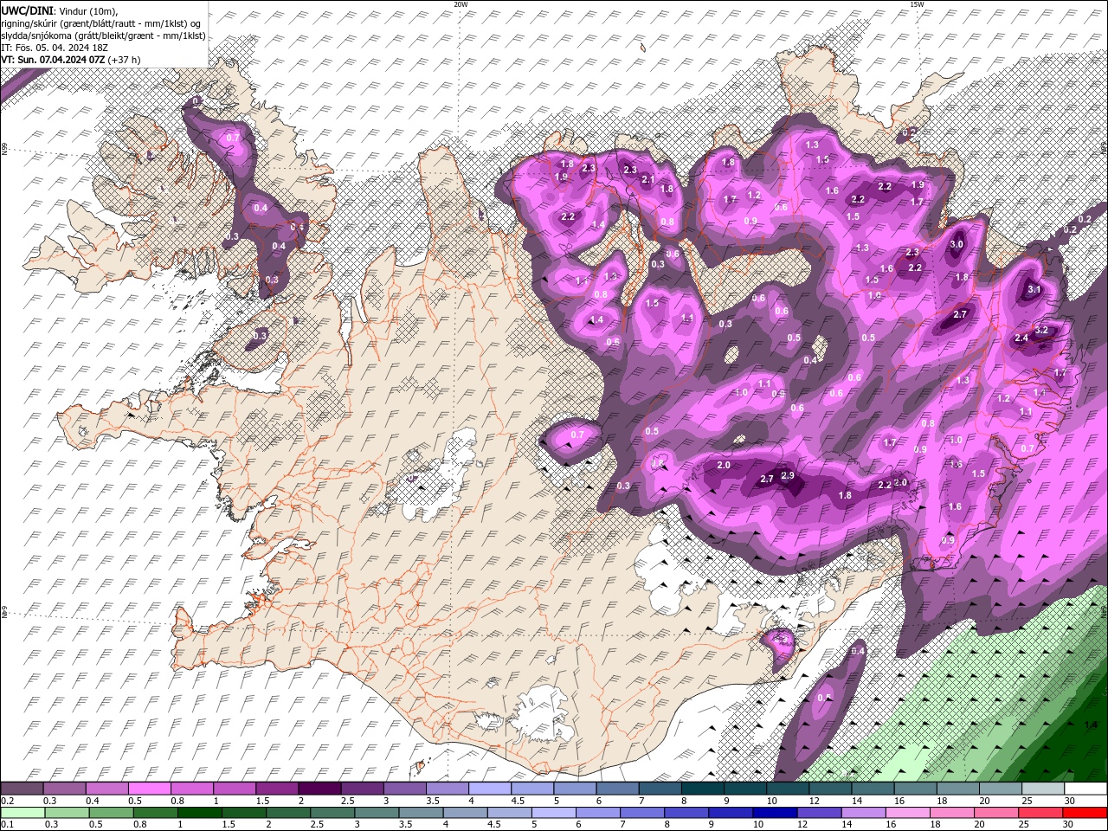Click the 3.2 snowfall value on the map
This screenshot has width=1108, height=831.
pyautogui.click(x=1042, y=330)
